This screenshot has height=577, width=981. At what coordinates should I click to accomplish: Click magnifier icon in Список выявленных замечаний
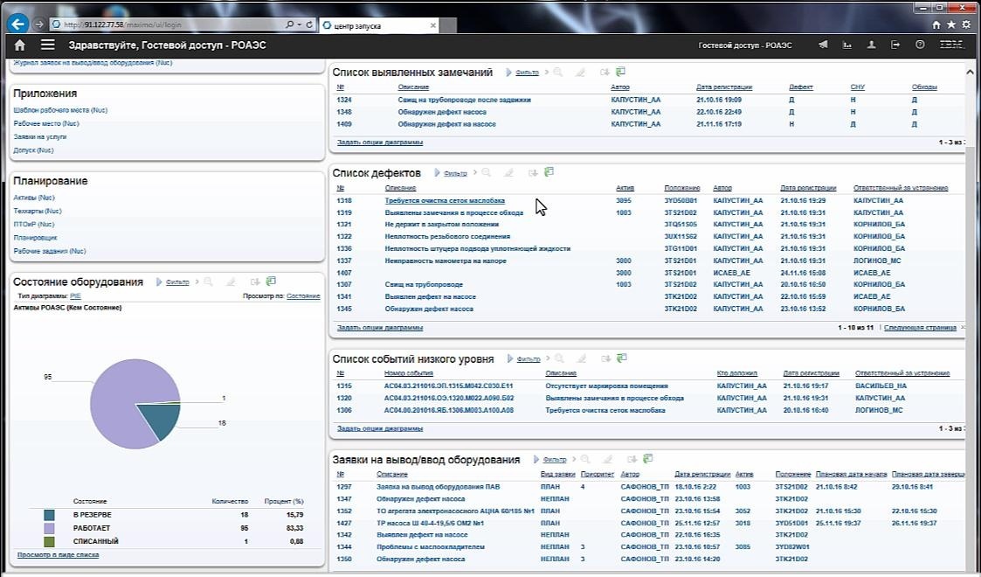coord(557,73)
